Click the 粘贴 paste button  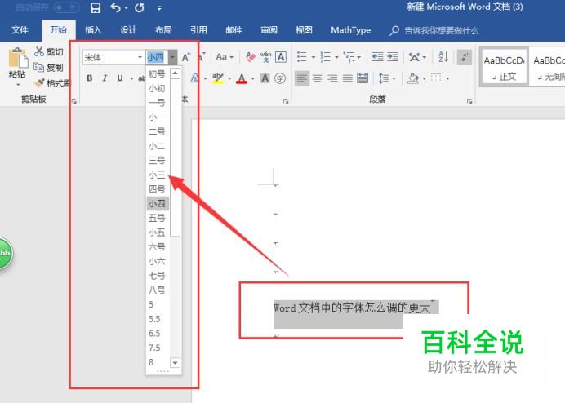click(17, 62)
